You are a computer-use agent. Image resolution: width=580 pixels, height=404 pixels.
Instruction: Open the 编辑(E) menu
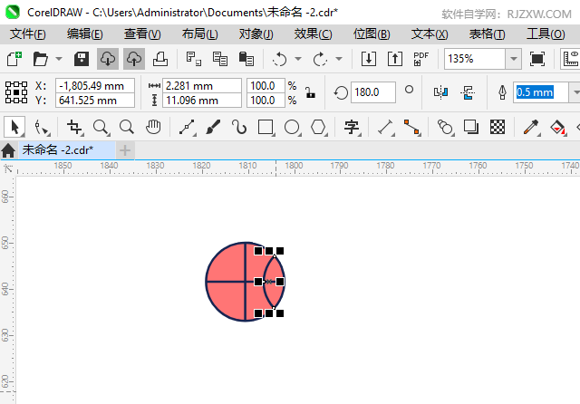(84, 34)
